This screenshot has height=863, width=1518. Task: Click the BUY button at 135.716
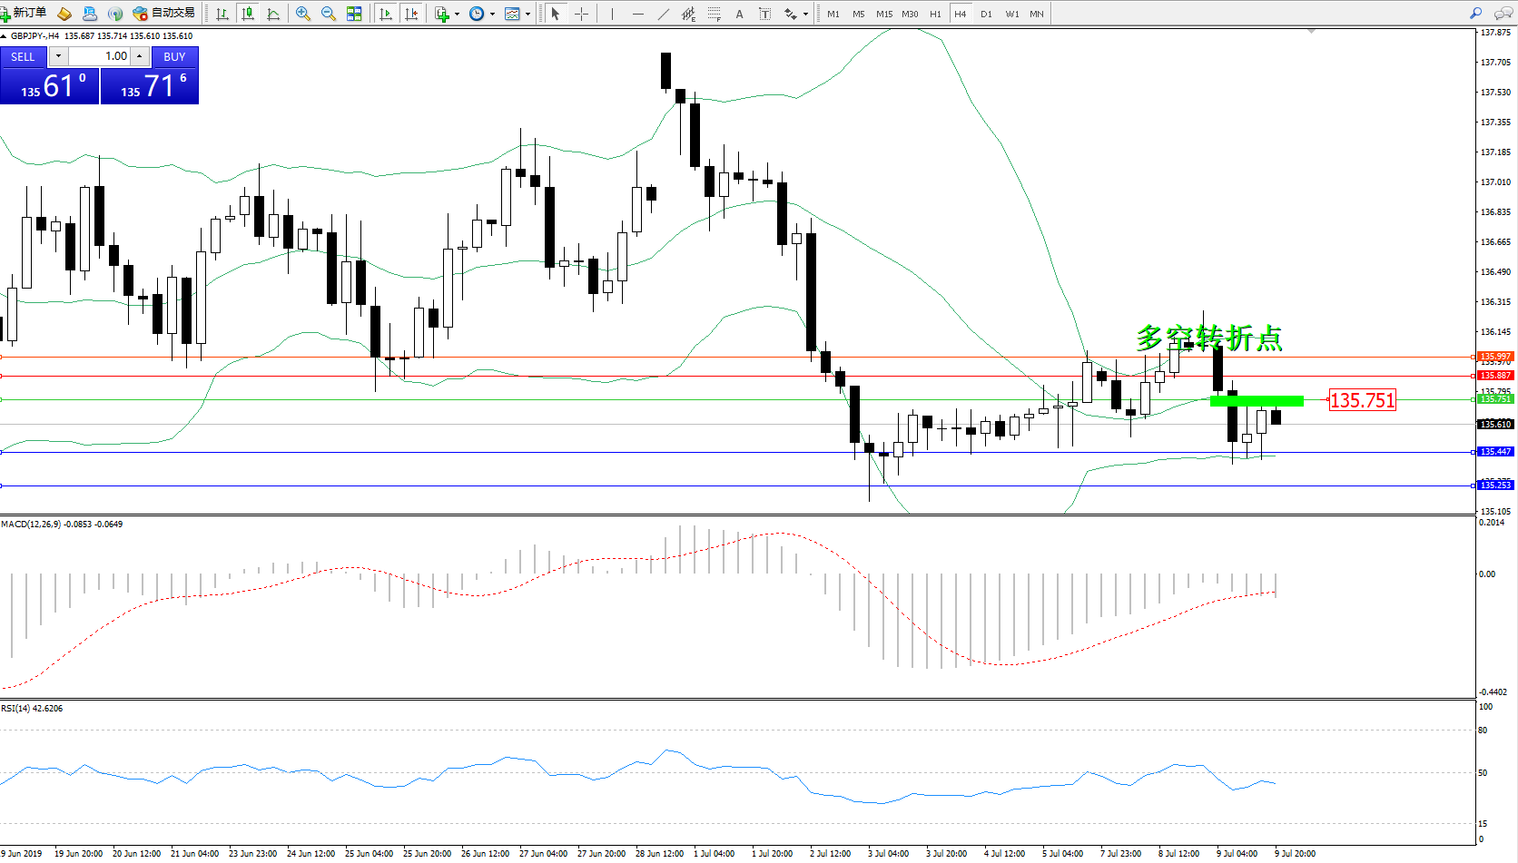coord(150,86)
